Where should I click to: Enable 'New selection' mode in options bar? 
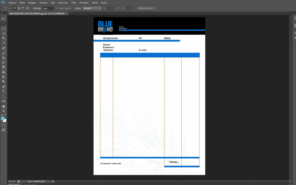pyautogui.click(x=14, y=8)
